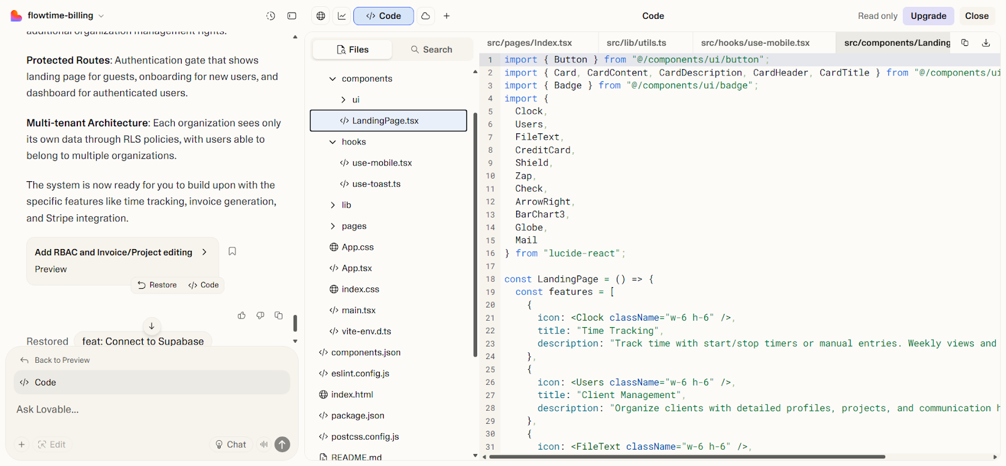Click the Read only label
The width and height of the screenshot is (1006, 466).
877,16
